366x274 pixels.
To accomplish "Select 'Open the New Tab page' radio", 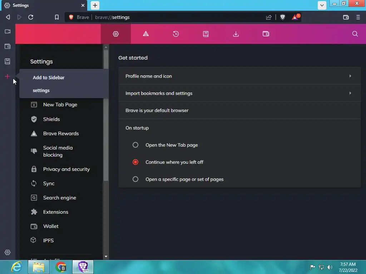I will coord(135,145).
